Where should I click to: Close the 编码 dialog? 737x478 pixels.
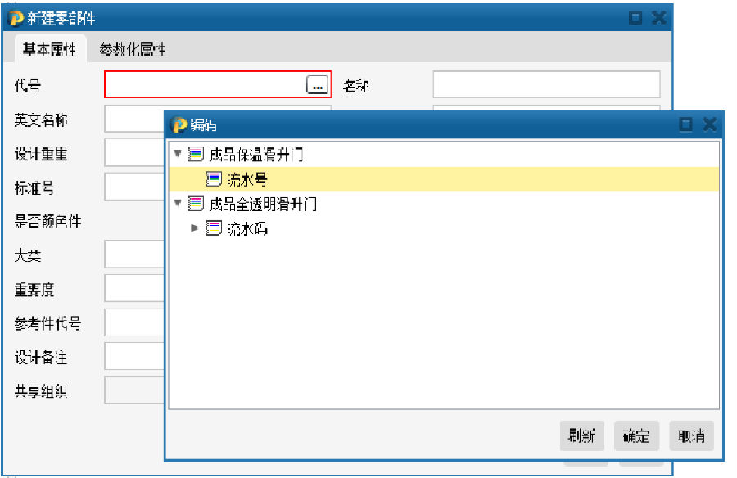point(709,124)
